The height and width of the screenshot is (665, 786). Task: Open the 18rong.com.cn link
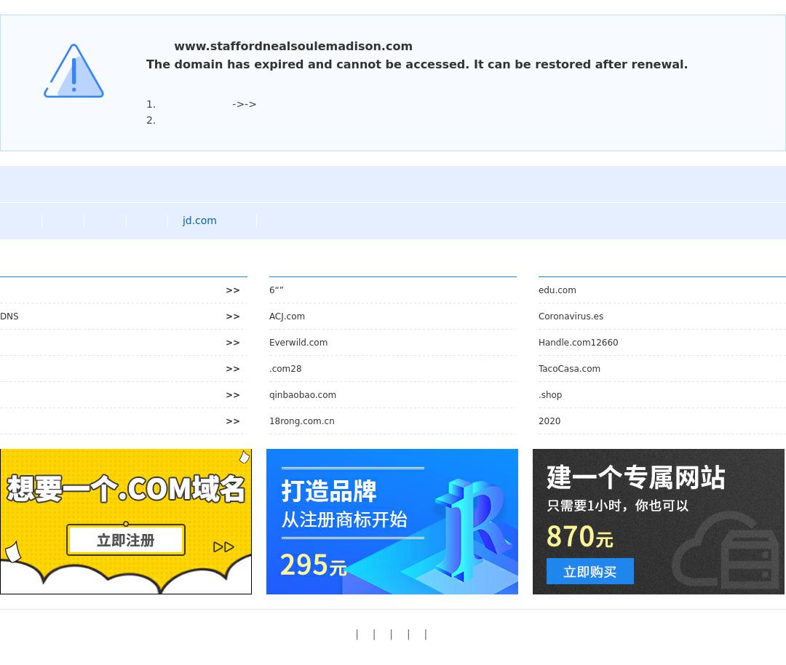point(302,421)
